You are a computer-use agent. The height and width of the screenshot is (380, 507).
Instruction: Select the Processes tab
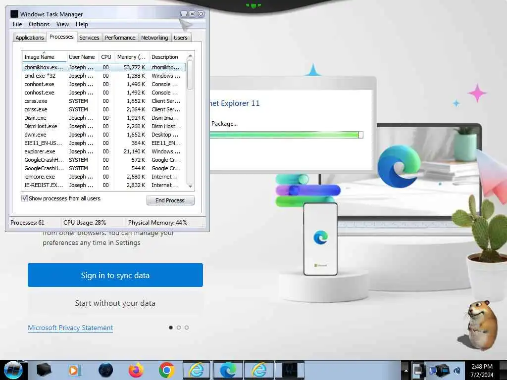(x=61, y=37)
